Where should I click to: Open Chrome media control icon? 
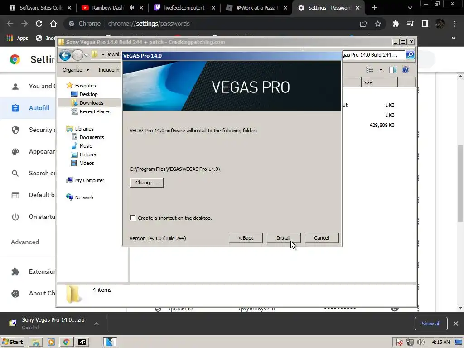(x=410, y=24)
